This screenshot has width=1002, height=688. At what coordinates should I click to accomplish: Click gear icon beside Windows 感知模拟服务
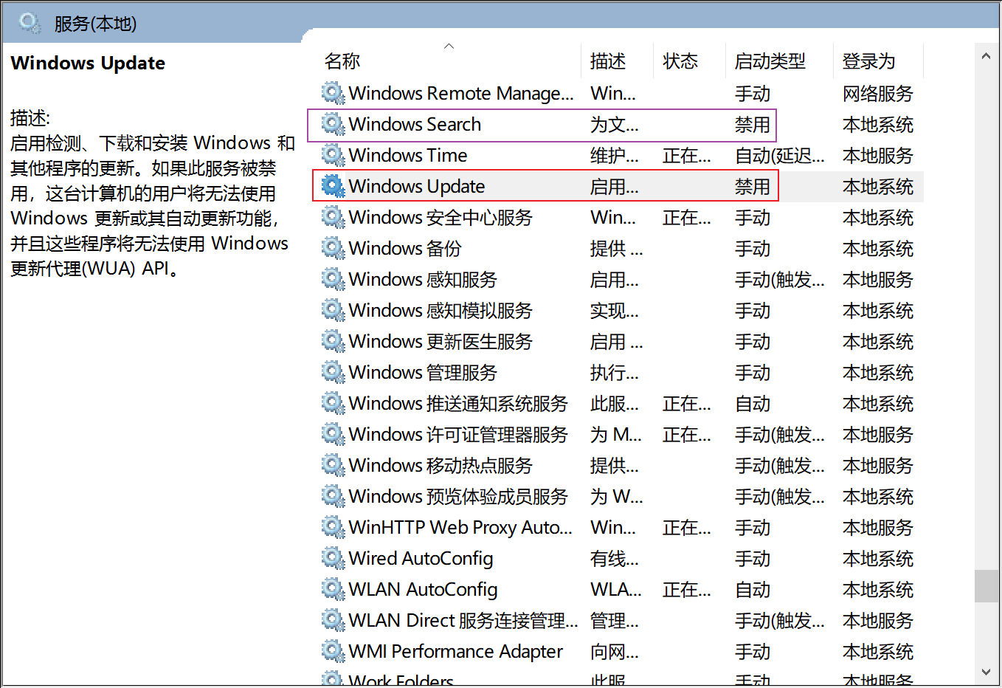333,310
